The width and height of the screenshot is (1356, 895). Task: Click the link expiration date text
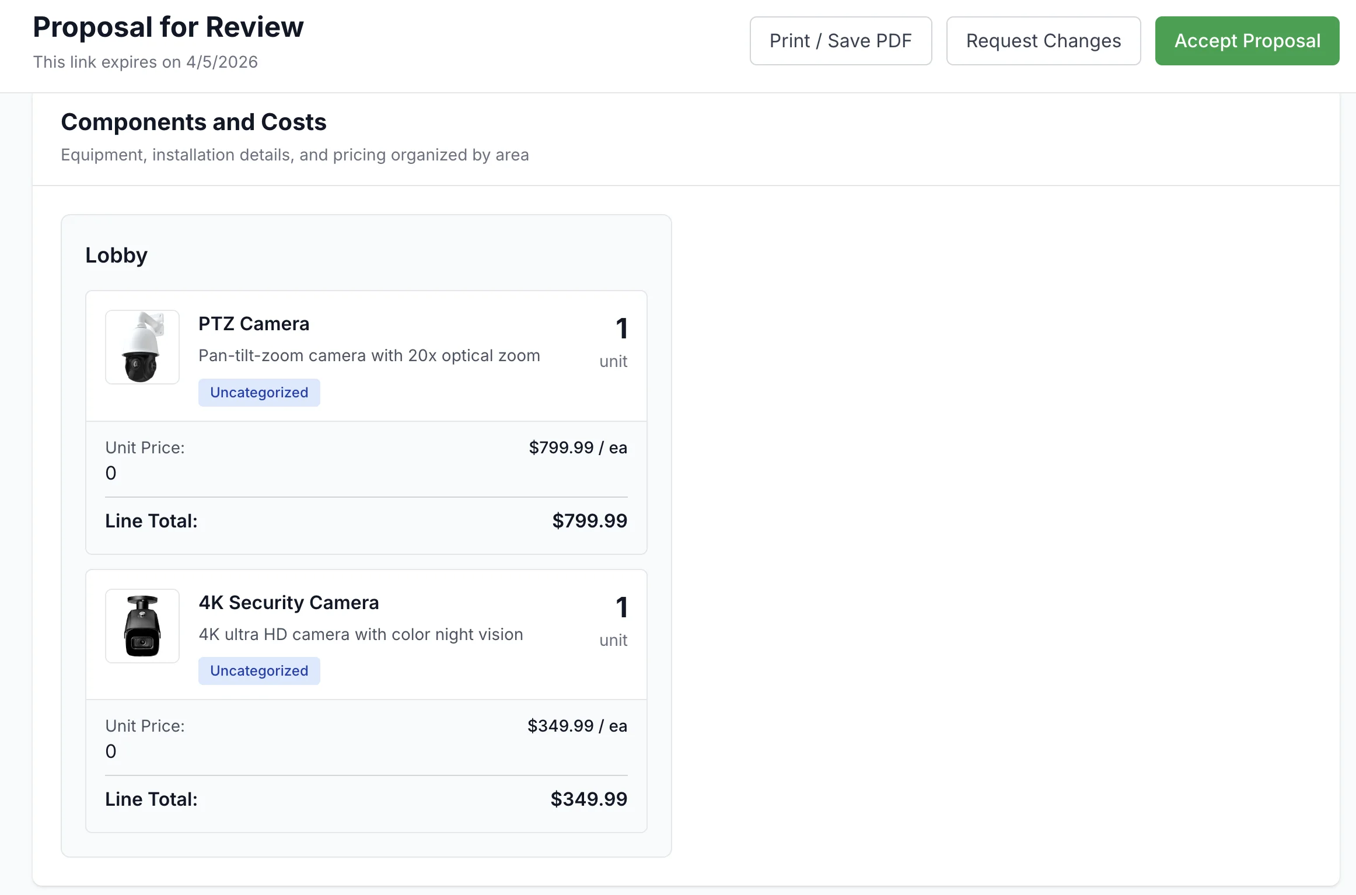(145, 62)
